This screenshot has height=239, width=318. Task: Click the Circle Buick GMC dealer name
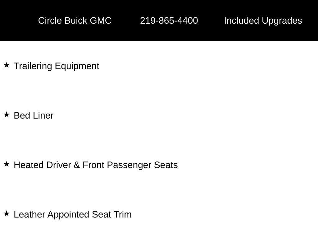pos(75,21)
